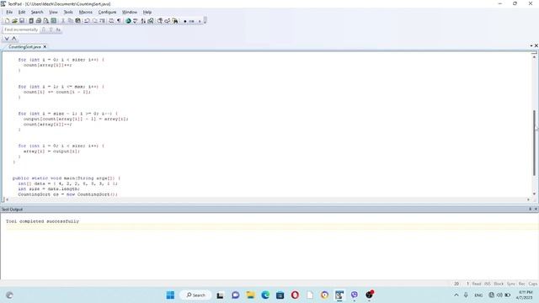Pin the Tool Output panel
539x303 pixels.
point(530,209)
